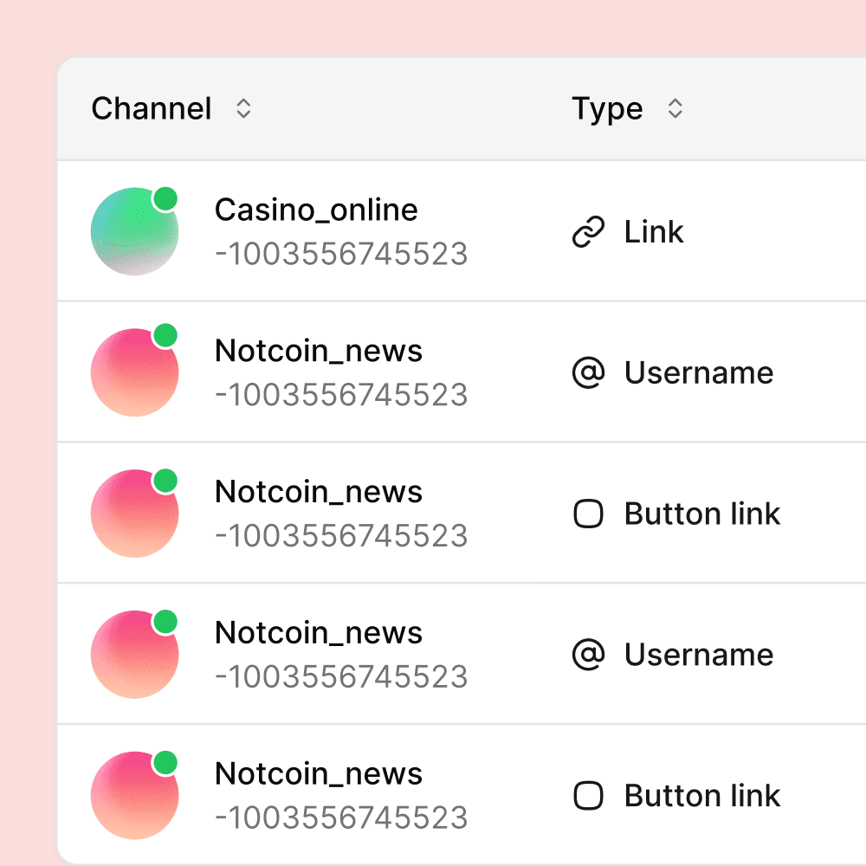
Task: Open the Type column sort chevrons
Action: pyautogui.click(x=675, y=109)
